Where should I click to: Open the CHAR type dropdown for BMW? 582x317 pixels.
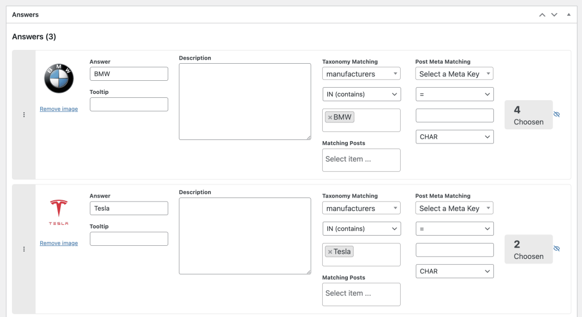pyautogui.click(x=454, y=137)
